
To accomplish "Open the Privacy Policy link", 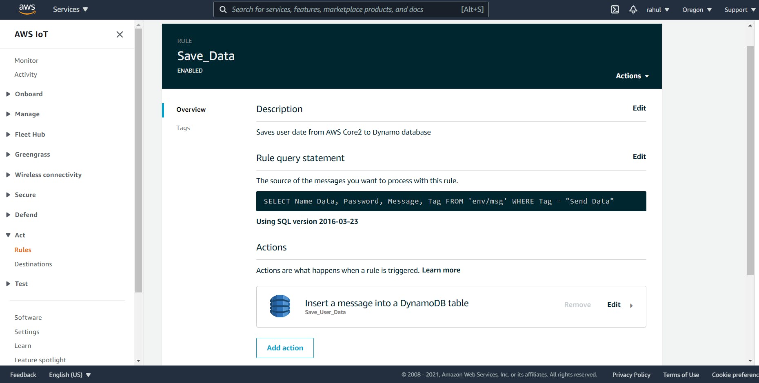I will coord(631,374).
